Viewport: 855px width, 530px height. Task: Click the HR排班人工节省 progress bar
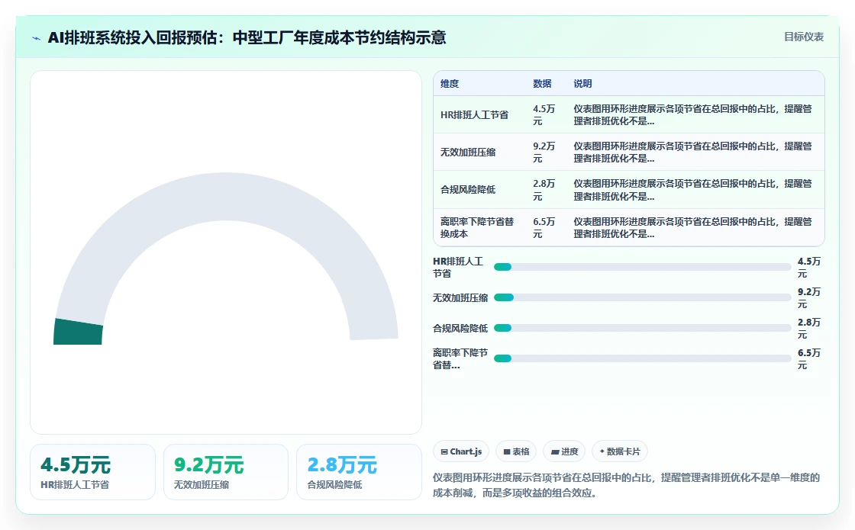click(642, 267)
